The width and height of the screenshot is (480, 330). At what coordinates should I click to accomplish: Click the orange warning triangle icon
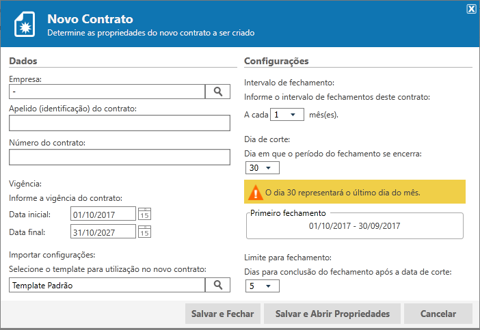[255, 193]
